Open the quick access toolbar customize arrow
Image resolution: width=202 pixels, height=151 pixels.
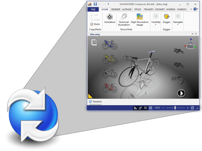108,4
